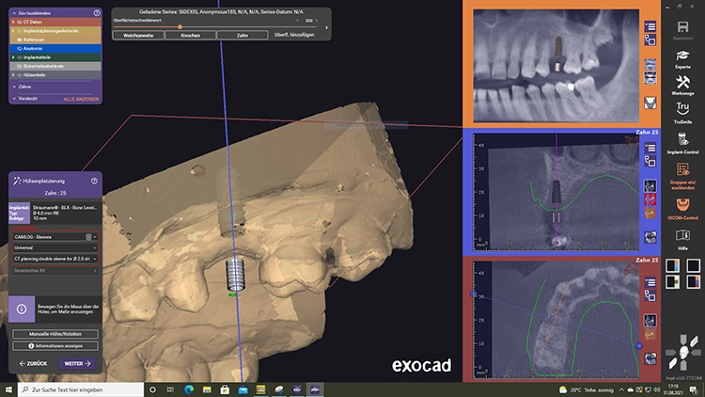The image size is (705, 397).
Task: Click Manuelle Höhe/Rotation button
Action: (55, 334)
